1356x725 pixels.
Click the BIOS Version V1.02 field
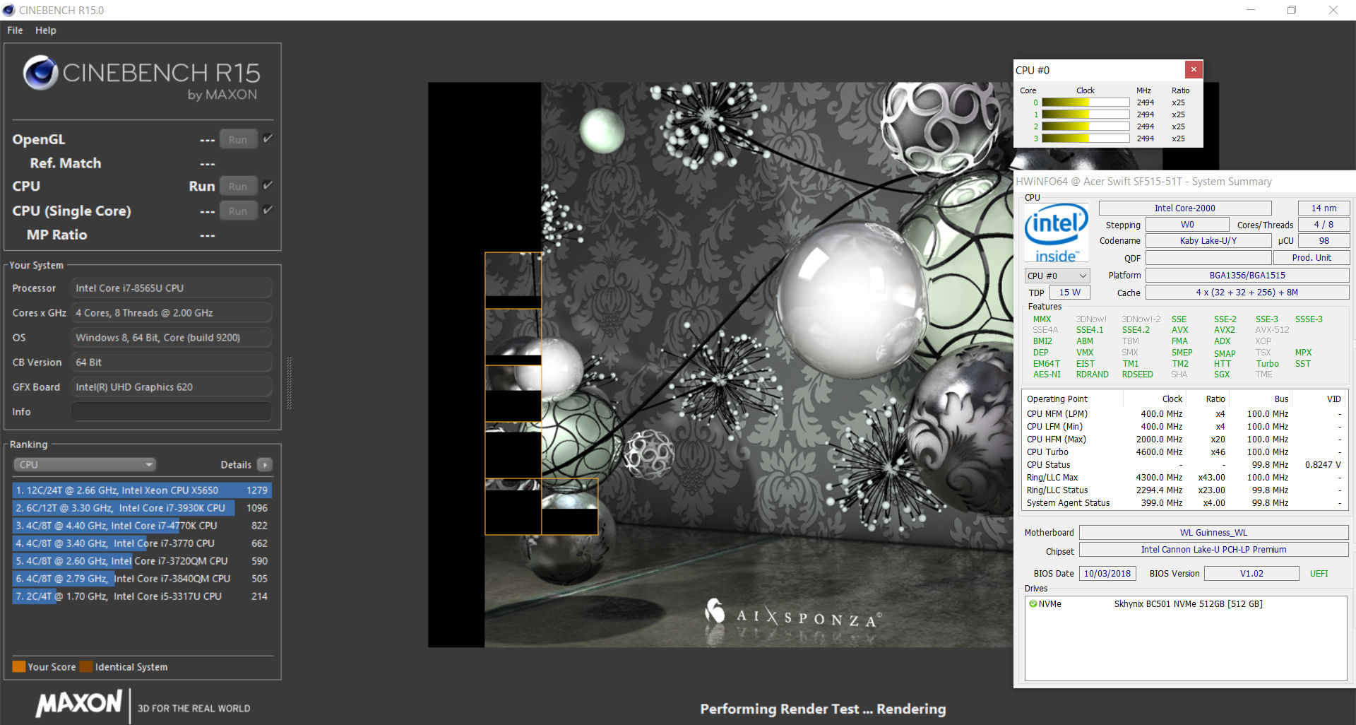(1251, 574)
